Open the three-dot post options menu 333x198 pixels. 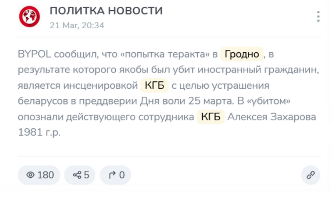point(318,17)
